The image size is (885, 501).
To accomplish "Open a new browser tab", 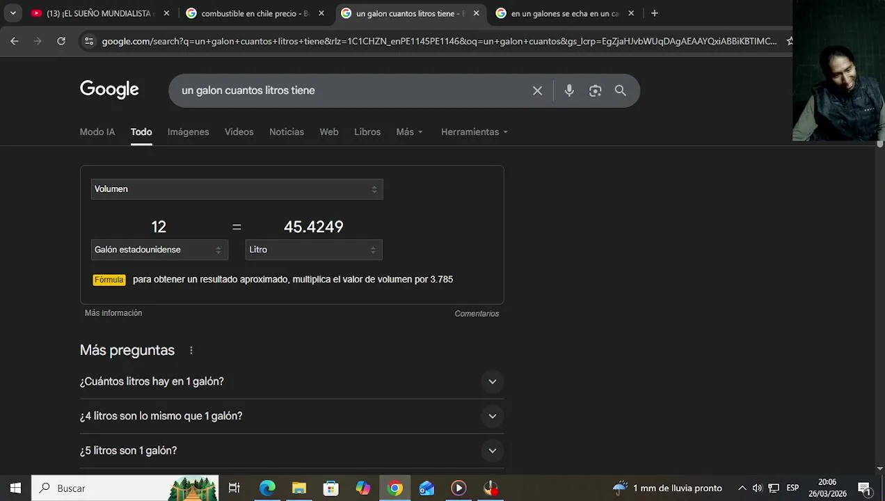I will click(654, 13).
